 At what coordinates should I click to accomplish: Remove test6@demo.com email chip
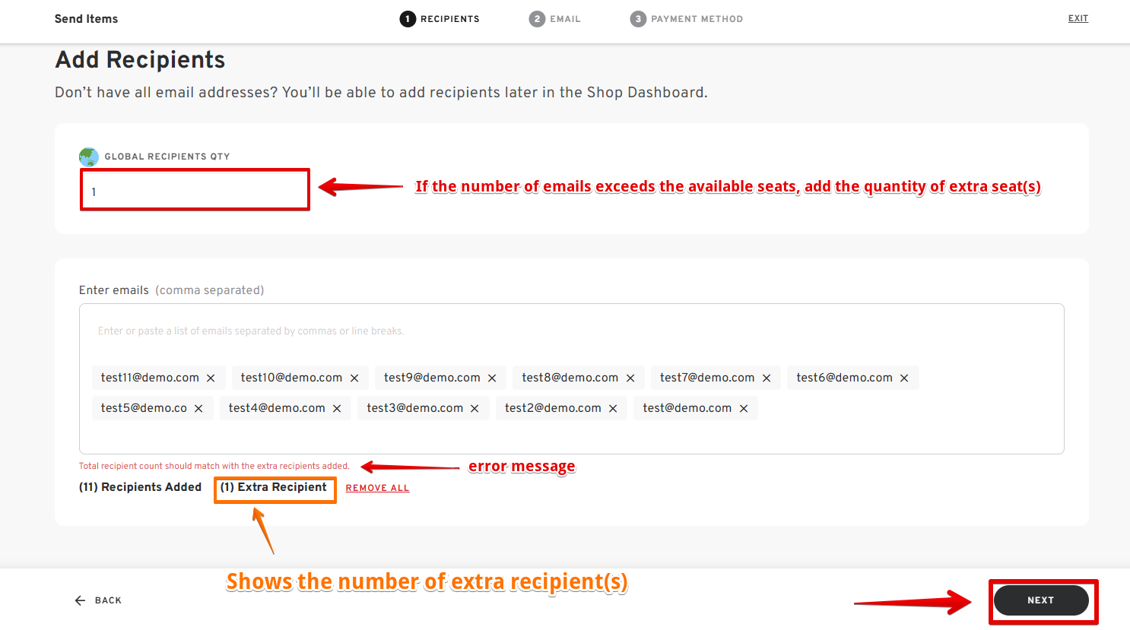[904, 378]
